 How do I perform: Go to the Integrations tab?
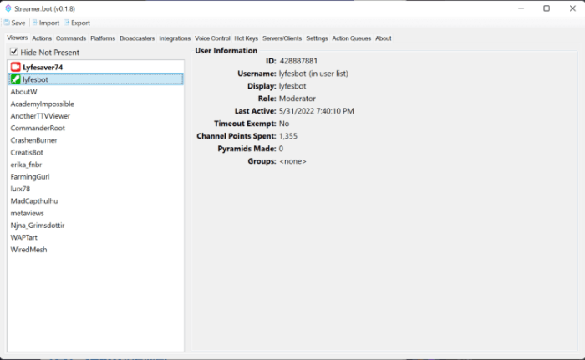click(x=175, y=38)
